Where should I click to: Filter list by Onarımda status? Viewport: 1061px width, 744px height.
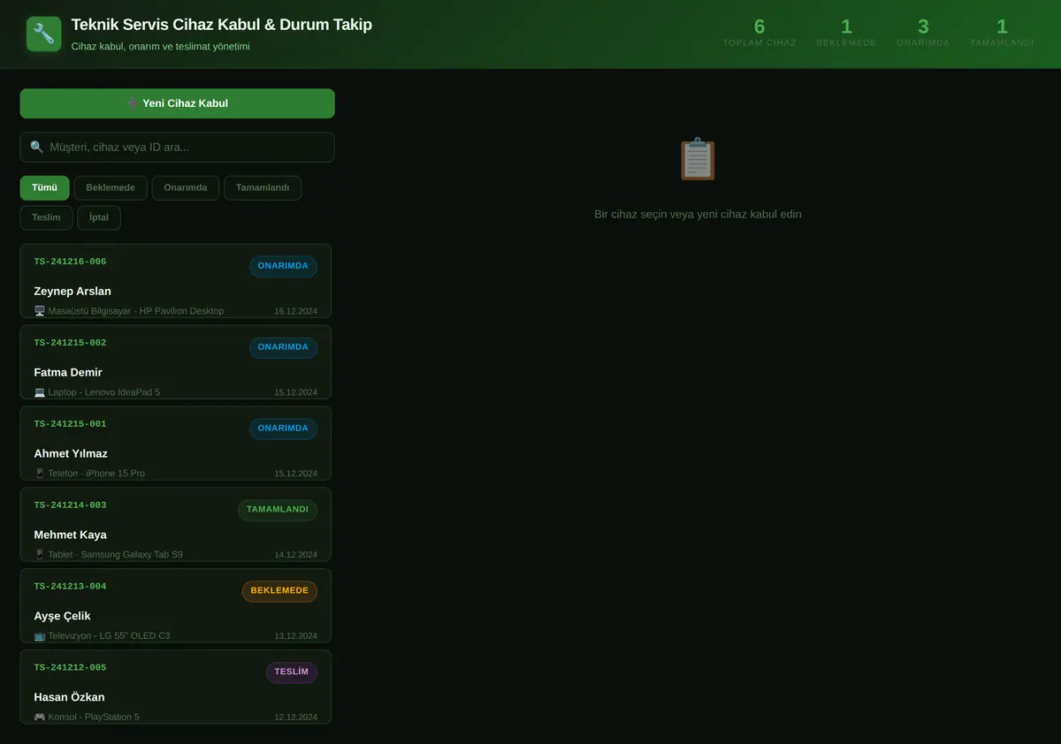click(186, 188)
